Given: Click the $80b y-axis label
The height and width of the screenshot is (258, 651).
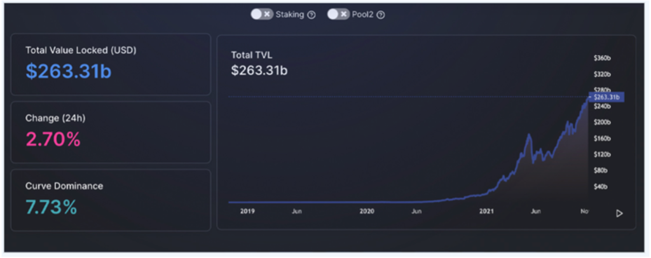Looking at the screenshot, I should [601, 170].
